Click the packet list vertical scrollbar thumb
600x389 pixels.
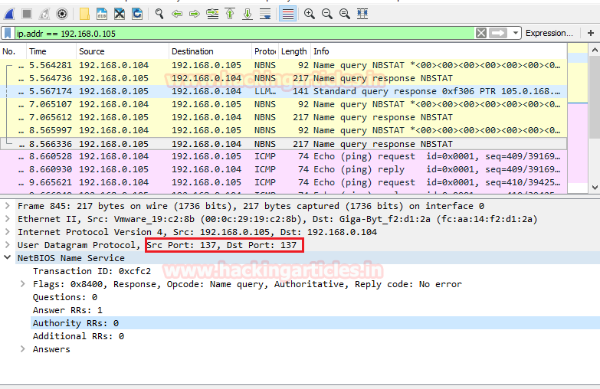pos(595,97)
